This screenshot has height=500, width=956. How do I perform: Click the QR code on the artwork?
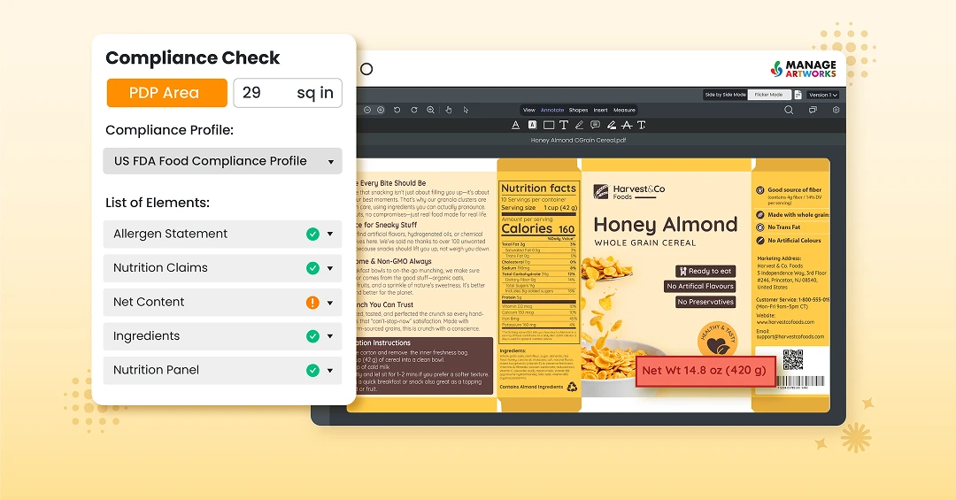792,360
